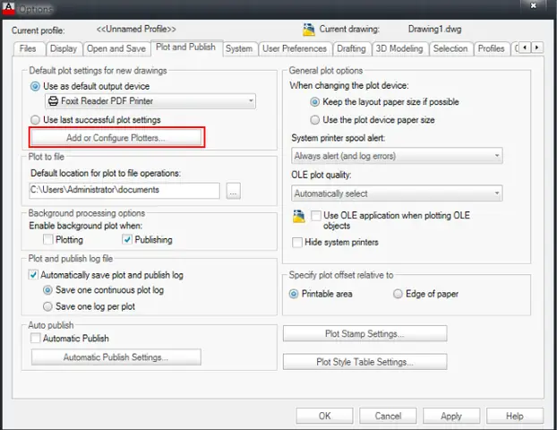Click the drawing icon beside Use OLE application
The width and height of the screenshot is (557, 430).
299,216
